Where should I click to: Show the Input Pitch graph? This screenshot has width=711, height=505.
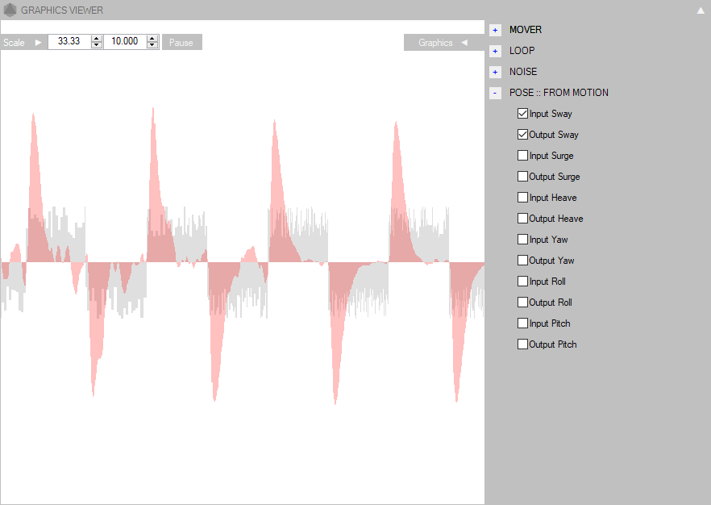[522, 323]
